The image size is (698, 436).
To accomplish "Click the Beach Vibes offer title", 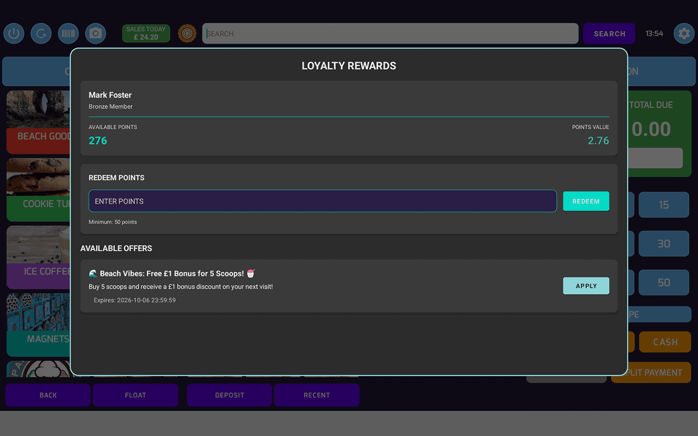I will 172,274.
